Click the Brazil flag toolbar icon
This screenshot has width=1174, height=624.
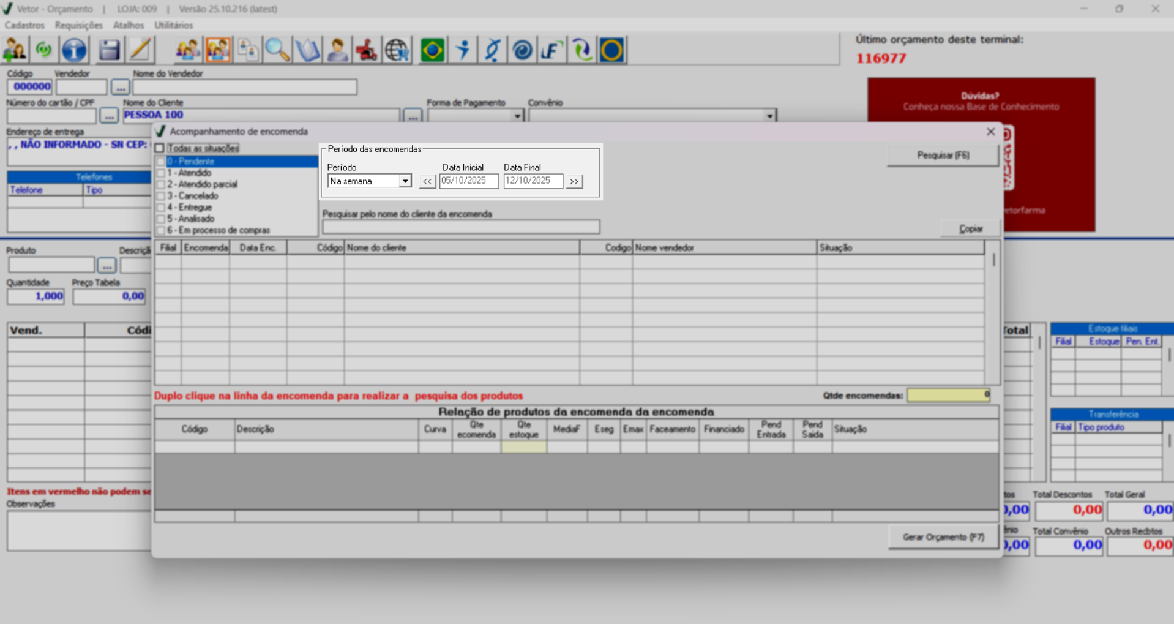click(432, 50)
